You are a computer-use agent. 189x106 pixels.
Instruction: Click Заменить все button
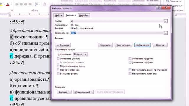click(123, 45)
